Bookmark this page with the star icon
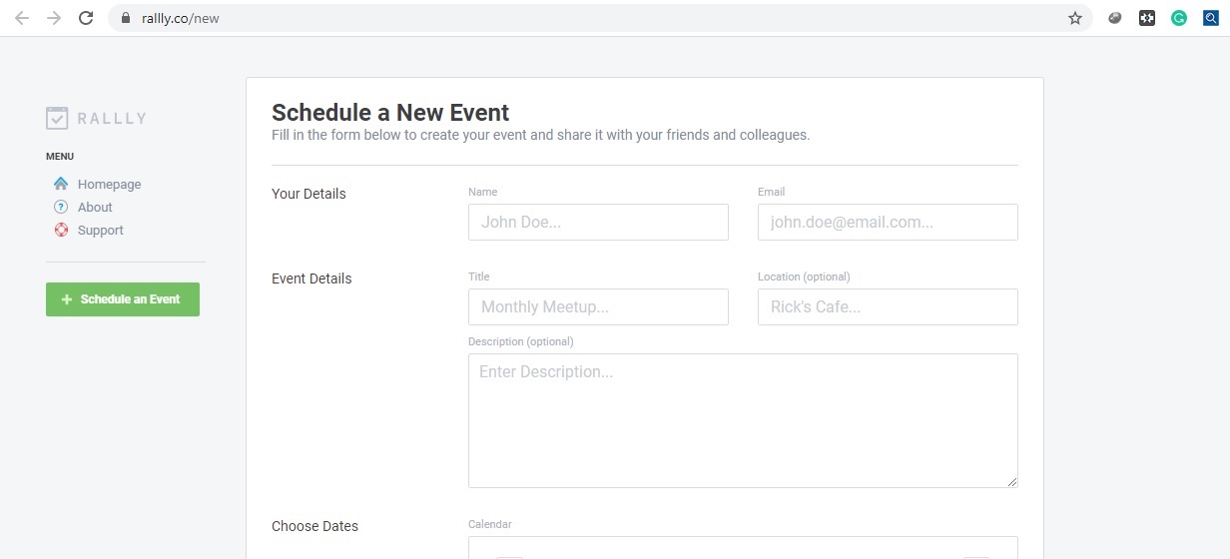Screen dimensions: 1230x559 coord(1075,18)
